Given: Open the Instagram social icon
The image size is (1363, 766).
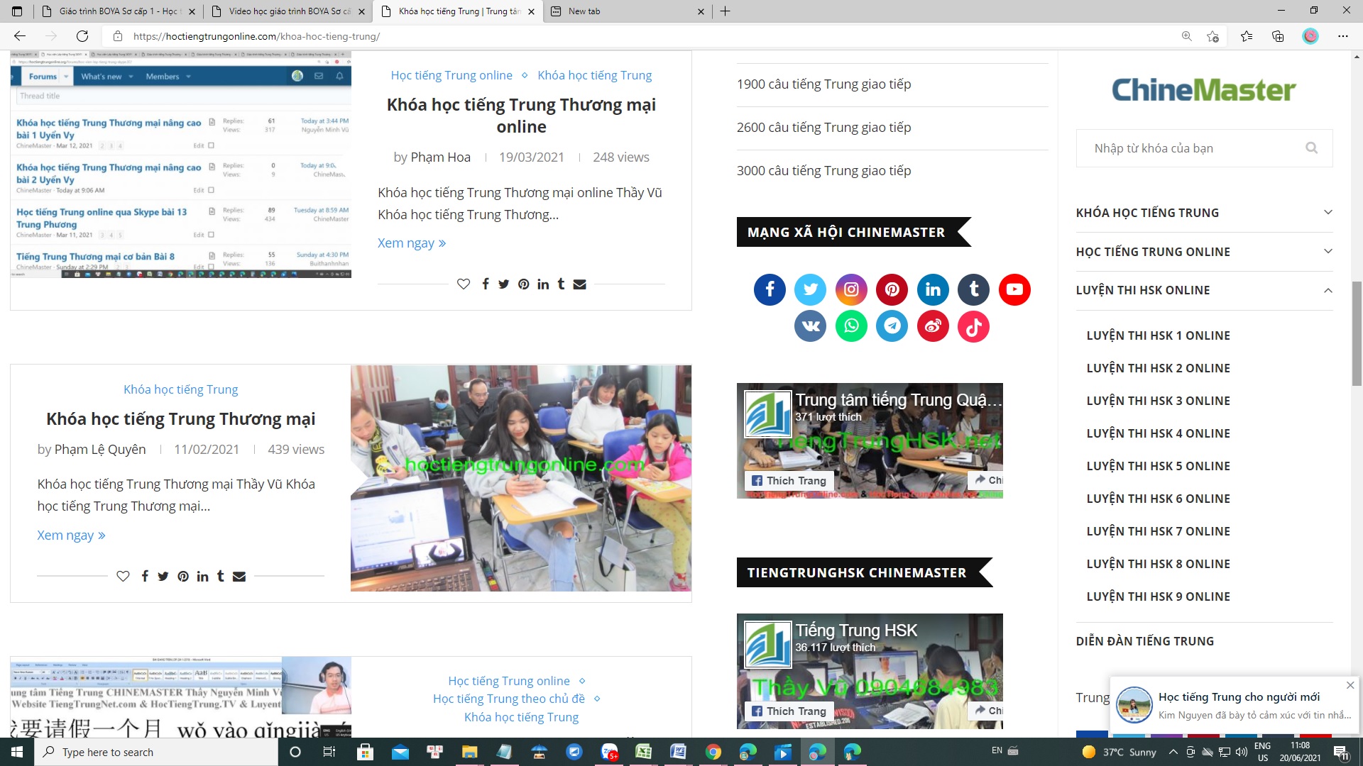Looking at the screenshot, I should pos(851,289).
